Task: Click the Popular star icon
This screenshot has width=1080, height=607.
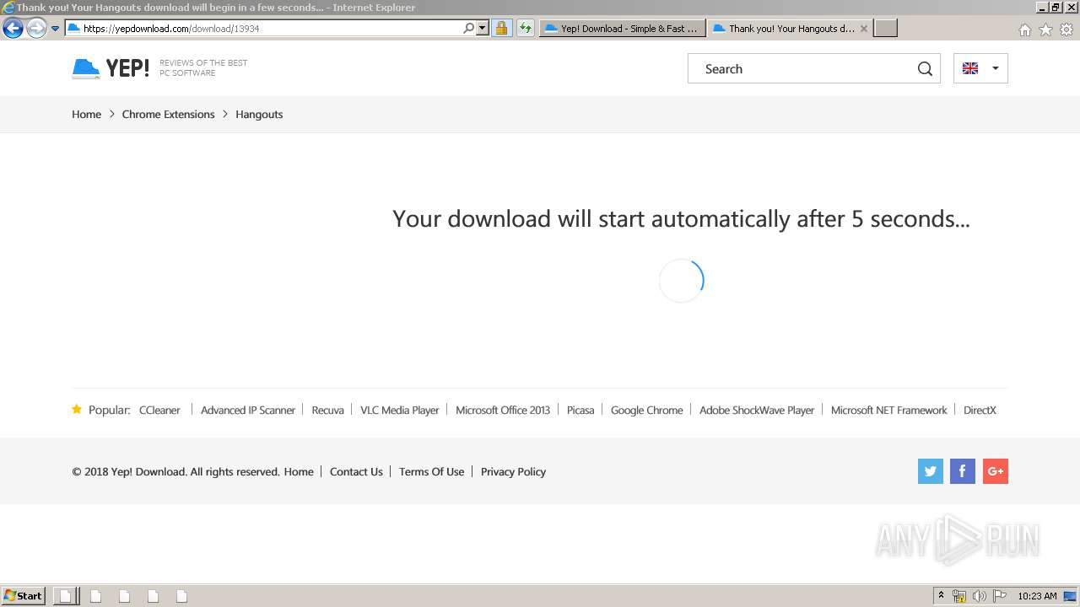Action: click(x=77, y=409)
